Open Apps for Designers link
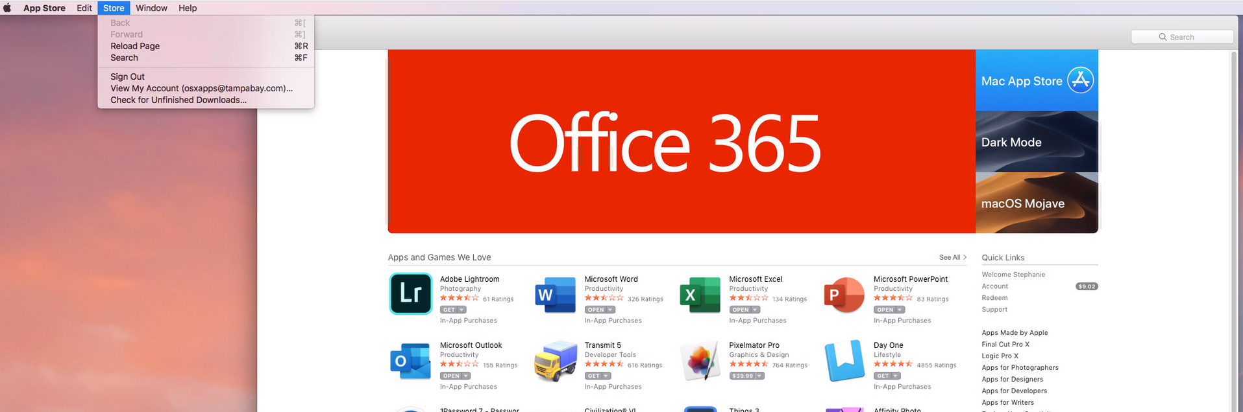Screen dimensions: 1243x412 (1012, 380)
